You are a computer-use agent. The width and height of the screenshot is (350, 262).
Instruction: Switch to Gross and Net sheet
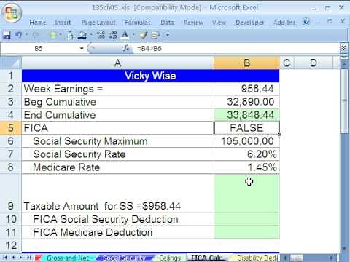coord(68,258)
